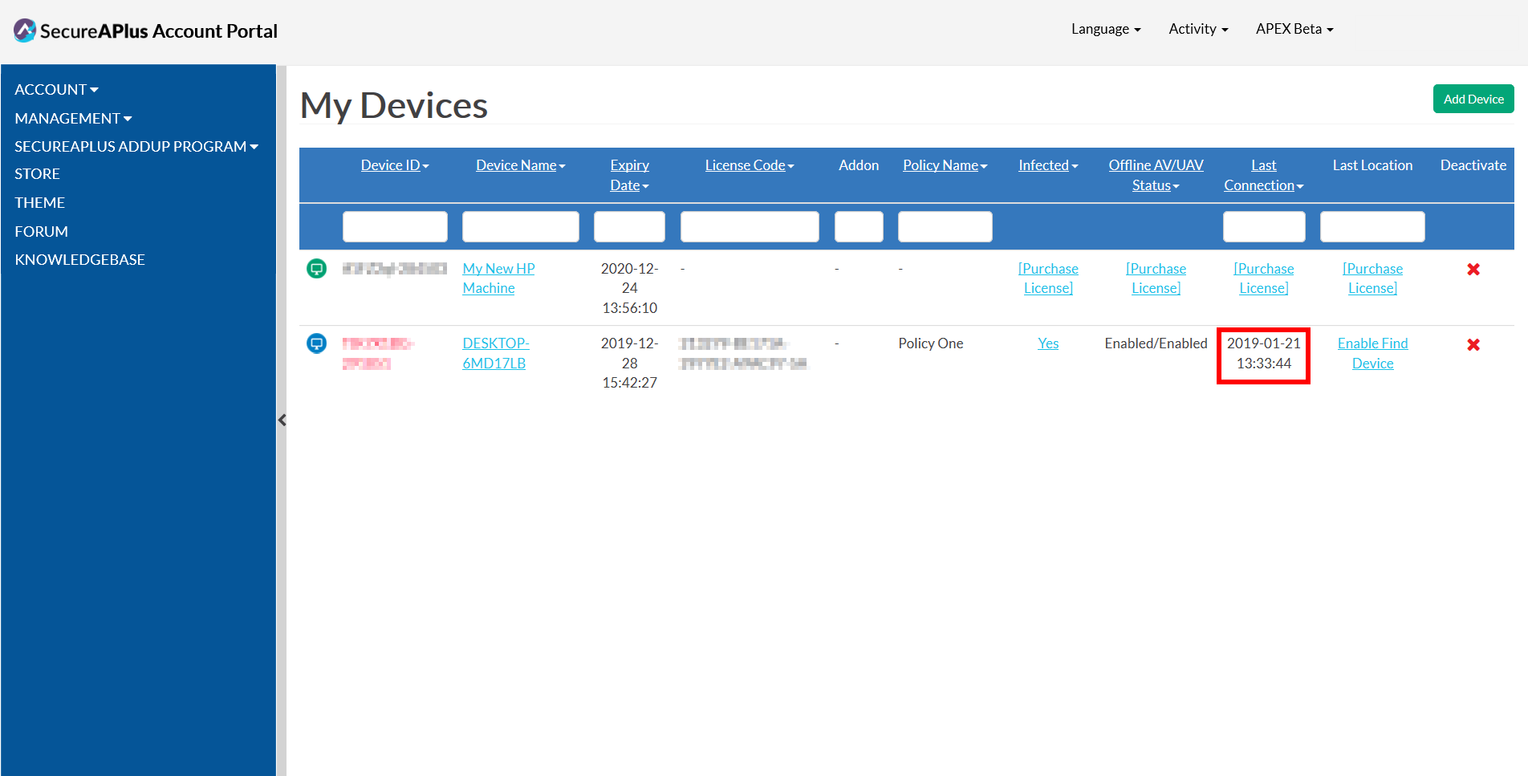This screenshot has width=1528, height=776.
Task: Sort by Offline AV/UAV Status header
Action: 1156,175
